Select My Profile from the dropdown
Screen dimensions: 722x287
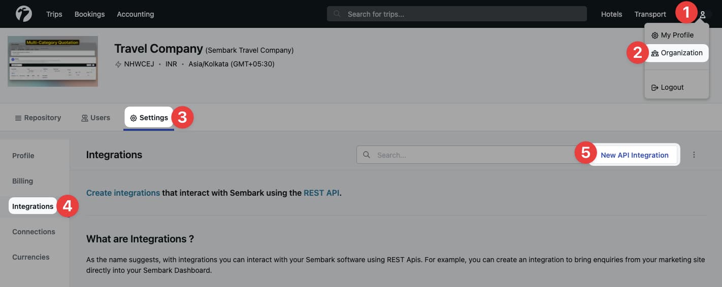[x=676, y=35]
